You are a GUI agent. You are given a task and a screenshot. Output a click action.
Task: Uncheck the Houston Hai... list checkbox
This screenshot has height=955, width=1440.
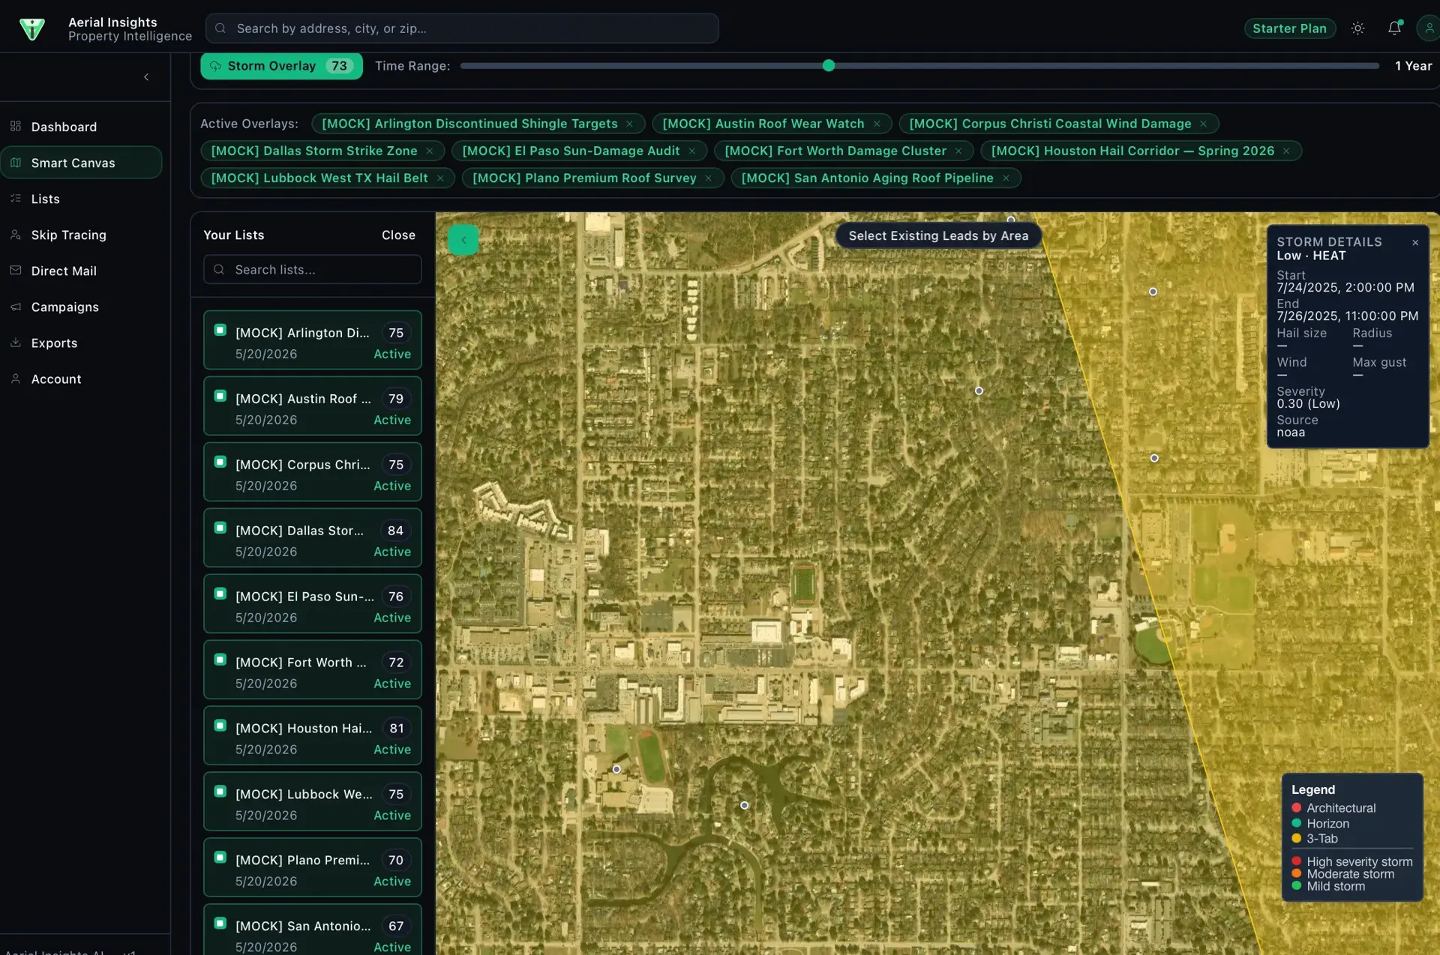[220, 726]
